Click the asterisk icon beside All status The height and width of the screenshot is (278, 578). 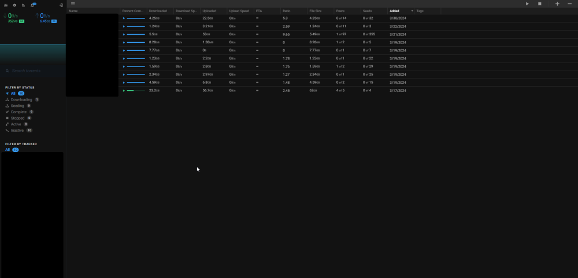pyautogui.click(x=7, y=94)
